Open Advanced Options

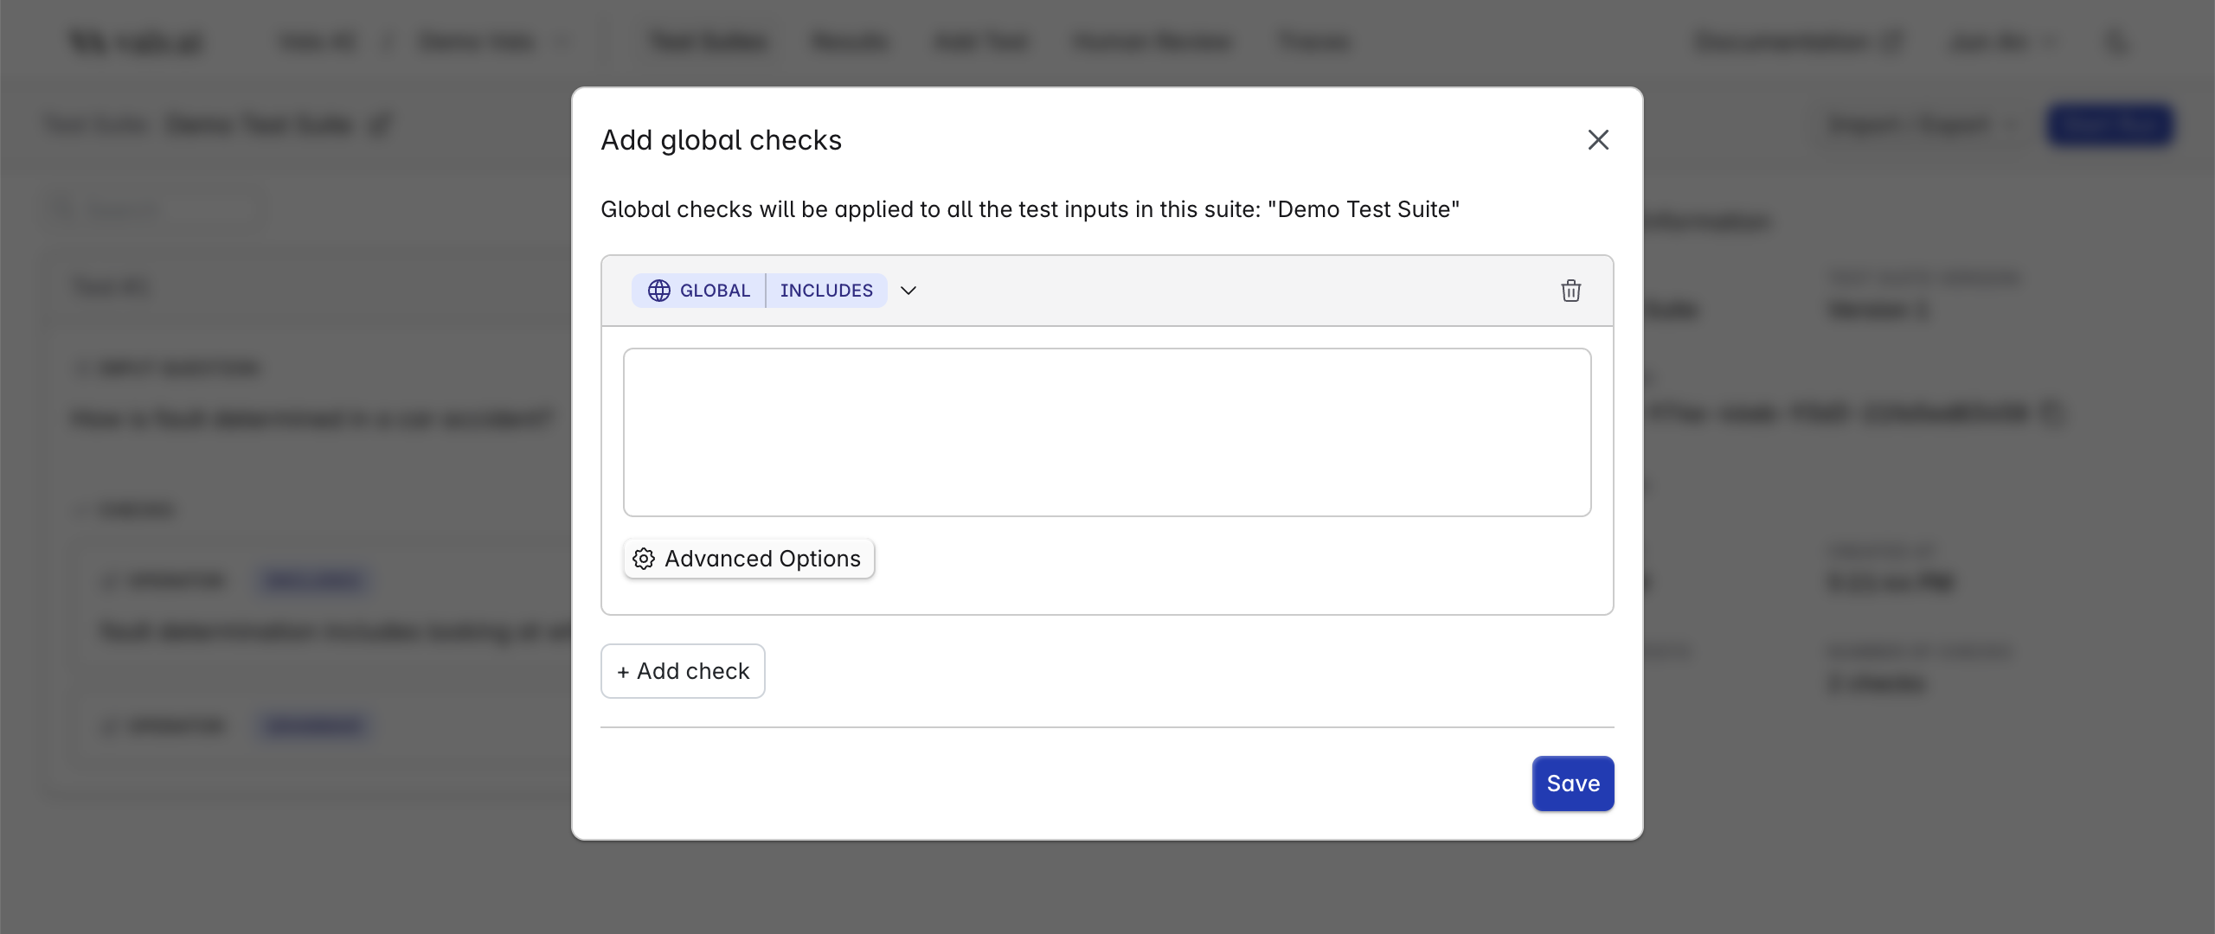click(x=748, y=559)
